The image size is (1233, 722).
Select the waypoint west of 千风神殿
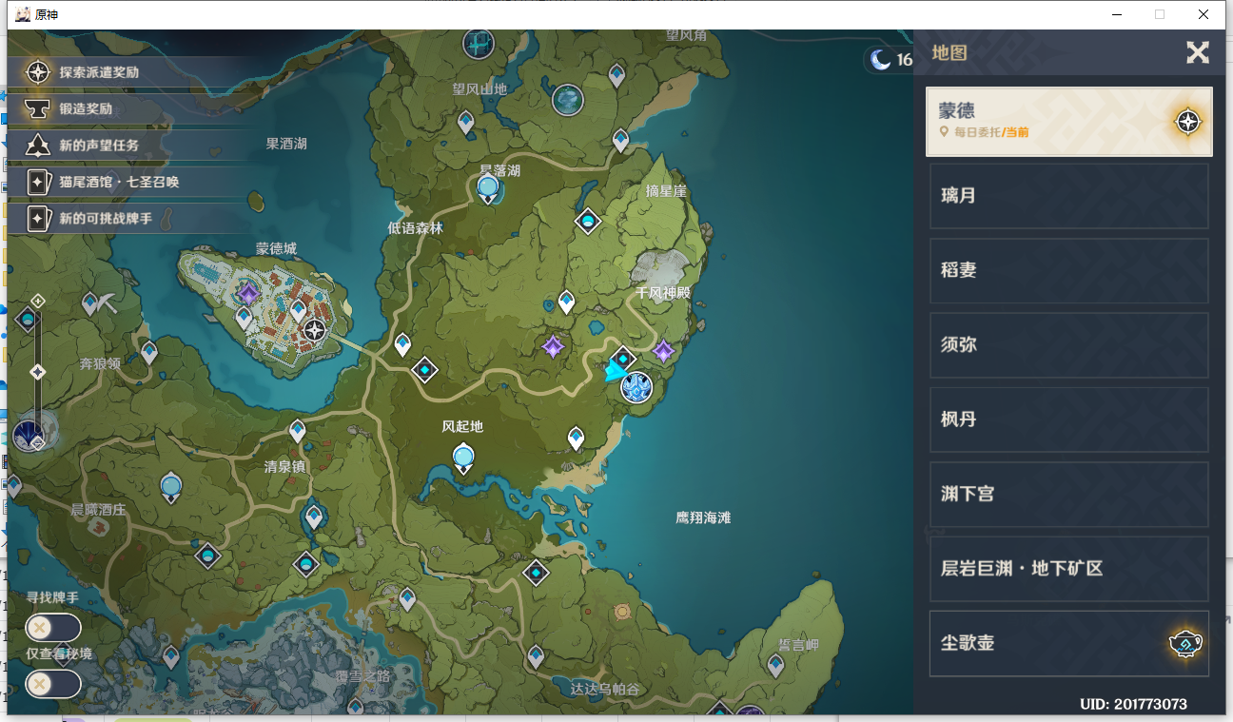point(566,302)
